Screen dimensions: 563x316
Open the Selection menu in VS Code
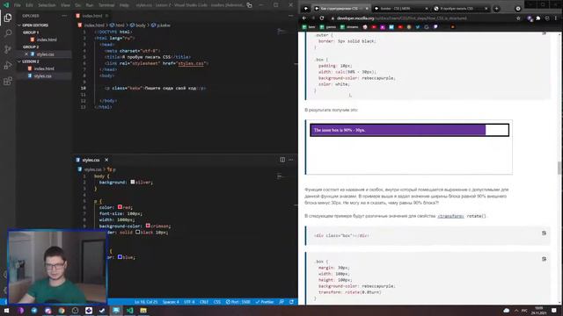pos(47,5)
